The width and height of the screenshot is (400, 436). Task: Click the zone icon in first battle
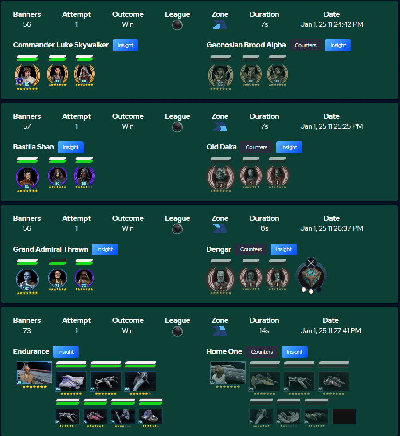[220, 25]
